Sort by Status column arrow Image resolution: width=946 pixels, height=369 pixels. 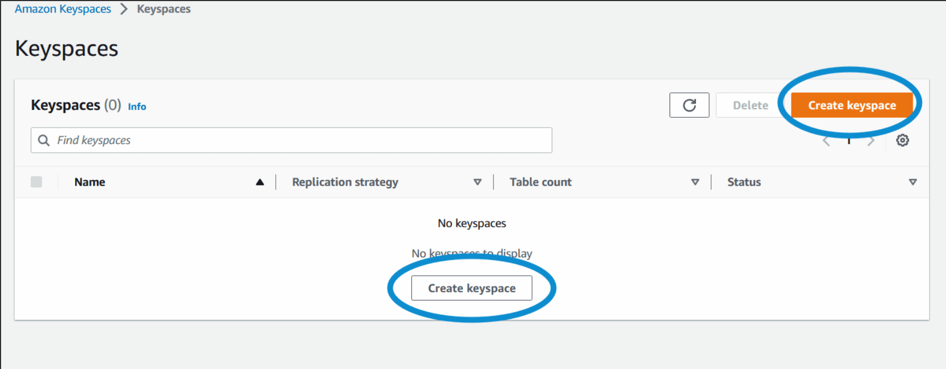point(913,182)
